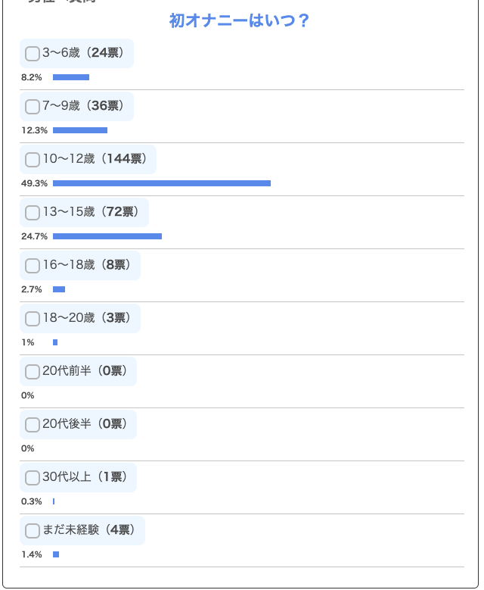Click the 24.7% percentage text

click(34, 236)
